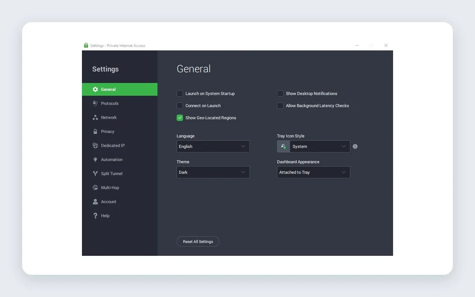The width and height of the screenshot is (475, 297).
Task: Click the Connect on Launch label
Action: [x=203, y=106]
